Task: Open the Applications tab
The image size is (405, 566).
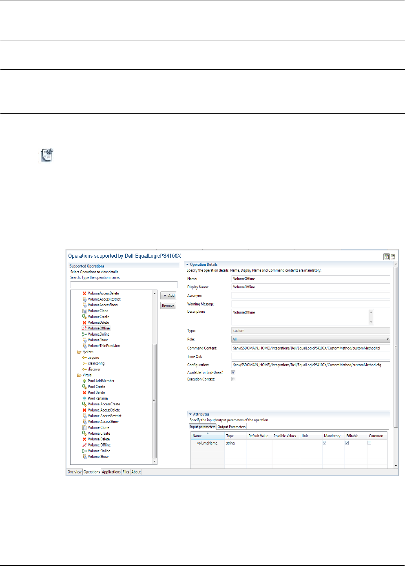Action: [x=111, y=472]
